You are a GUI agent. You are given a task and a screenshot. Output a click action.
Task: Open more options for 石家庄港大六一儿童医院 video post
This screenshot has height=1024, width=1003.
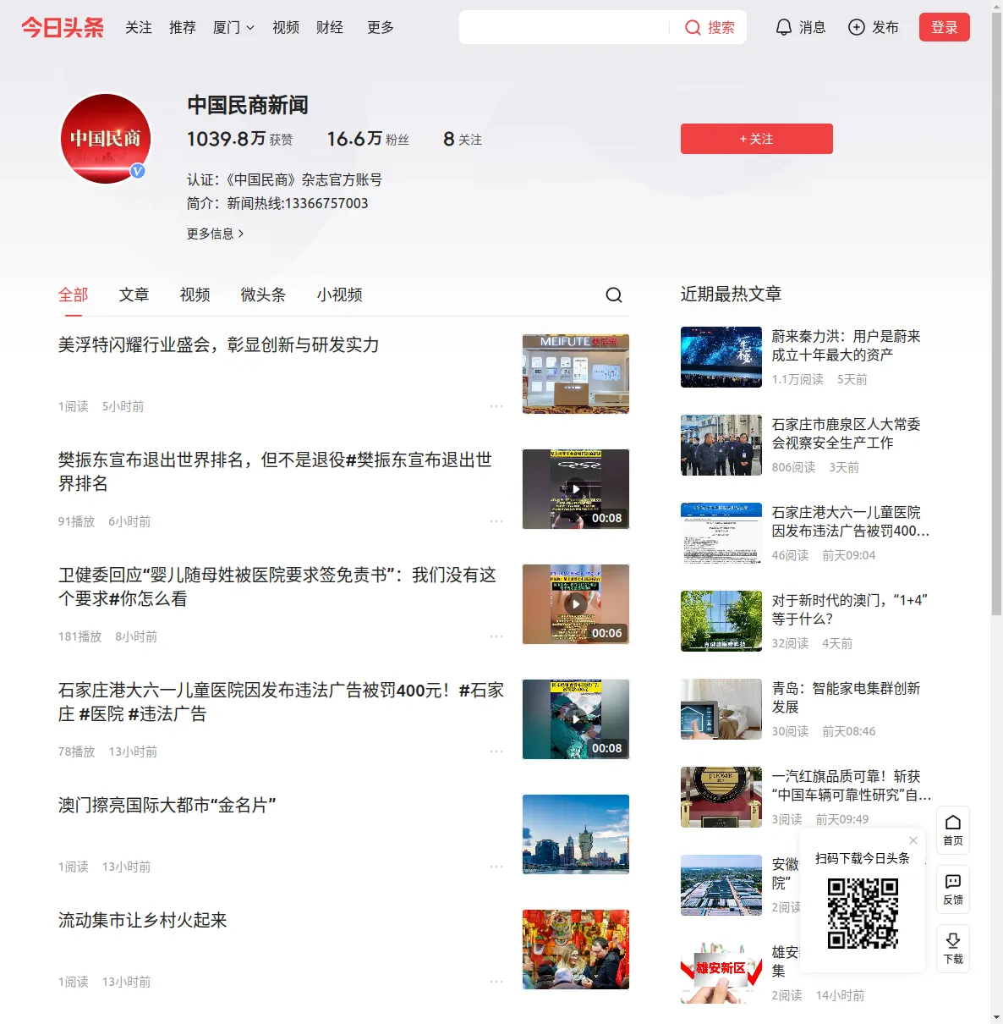coord(496,751)
